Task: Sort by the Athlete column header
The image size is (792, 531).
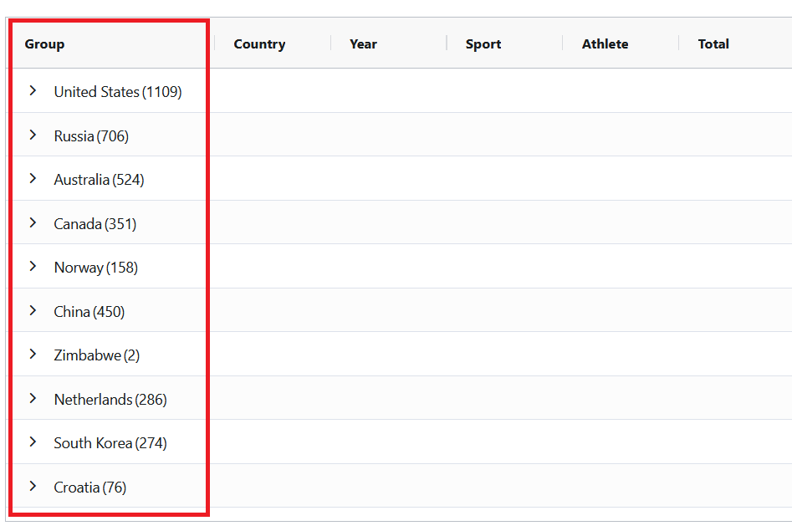Action: 605,44
